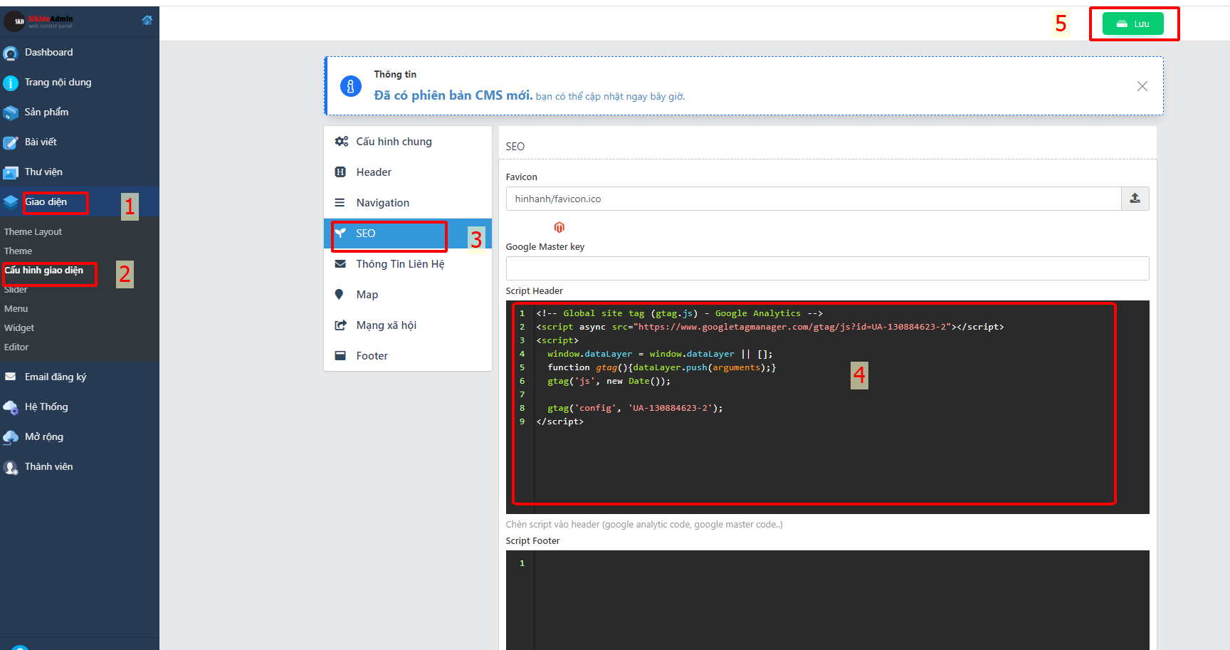Select the SEO settings tab
This screenshot has height=650, width=1230.
408,234
